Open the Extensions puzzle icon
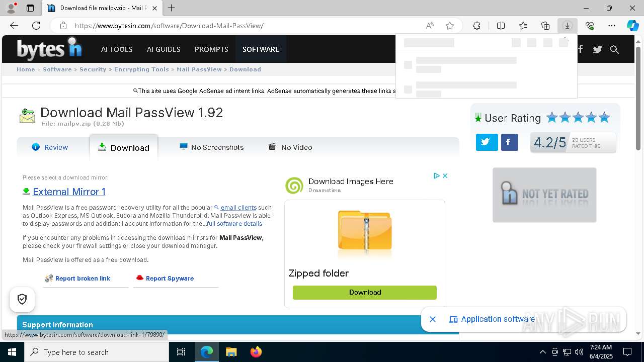 click(x=476, y=26)
